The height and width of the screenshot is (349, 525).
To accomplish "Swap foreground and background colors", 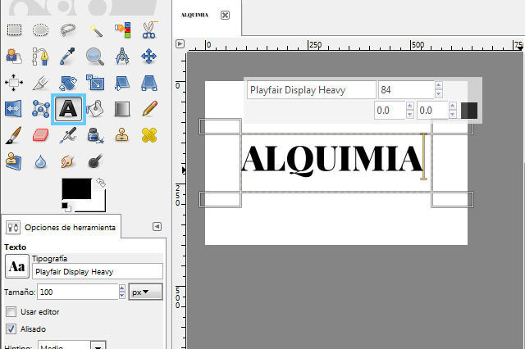I will pos(100,182).
